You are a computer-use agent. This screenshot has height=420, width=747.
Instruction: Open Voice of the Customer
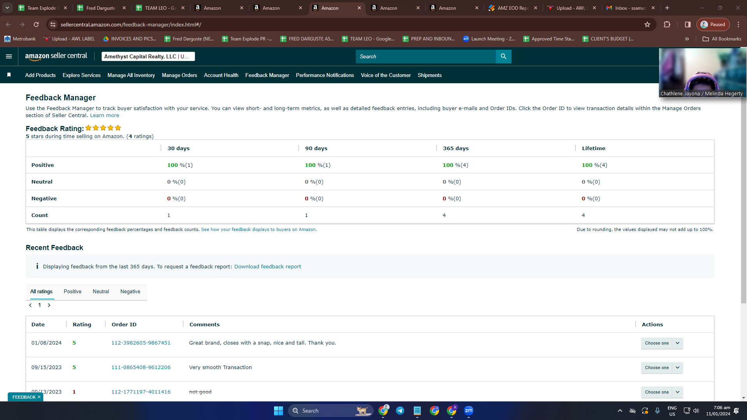coord(386,75)
